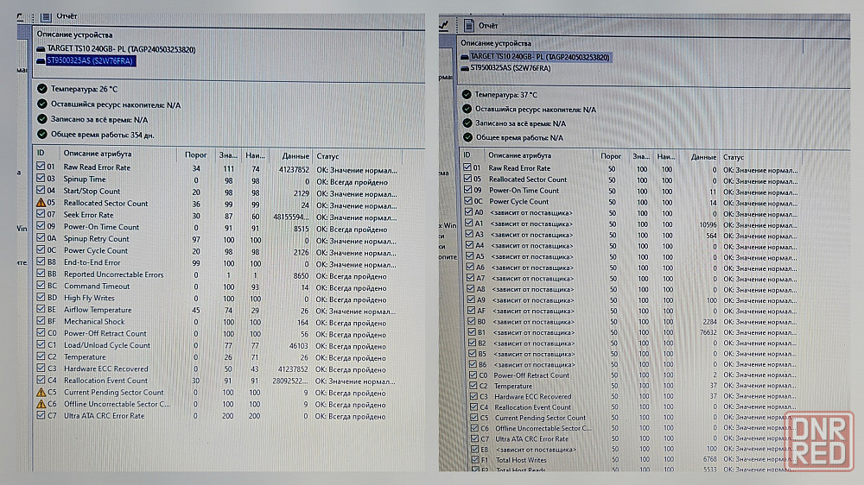
Task: Click green check beside Температура: 26 °C
Action: [x=41, y=89]
